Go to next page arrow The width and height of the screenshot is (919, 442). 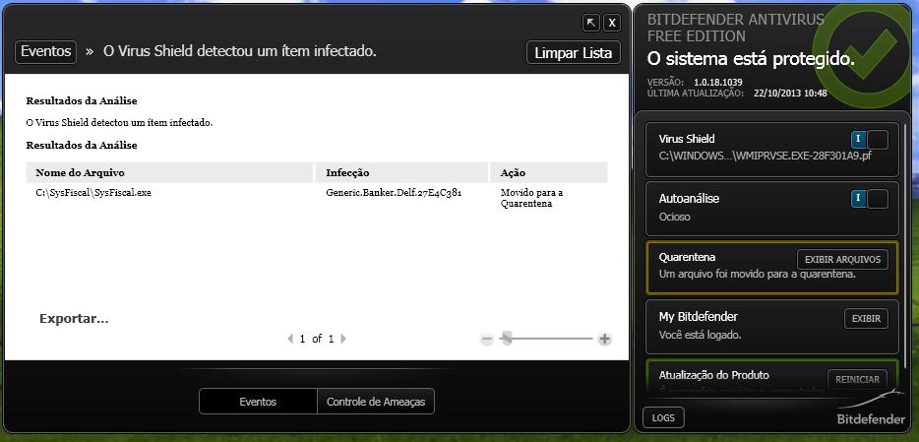[x=343, y=339]
